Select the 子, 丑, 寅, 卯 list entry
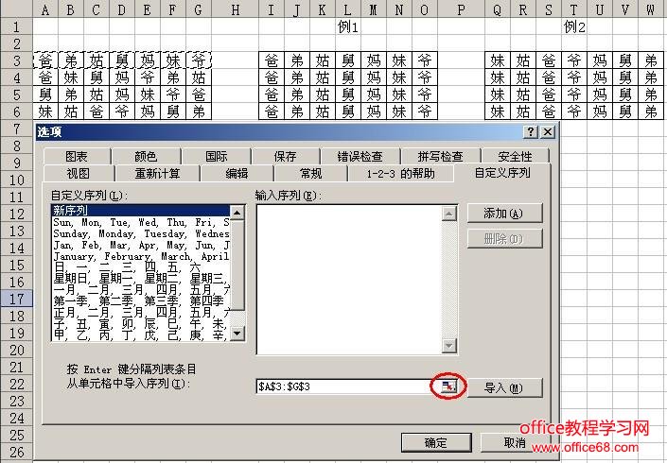 [x=141, y=324]
